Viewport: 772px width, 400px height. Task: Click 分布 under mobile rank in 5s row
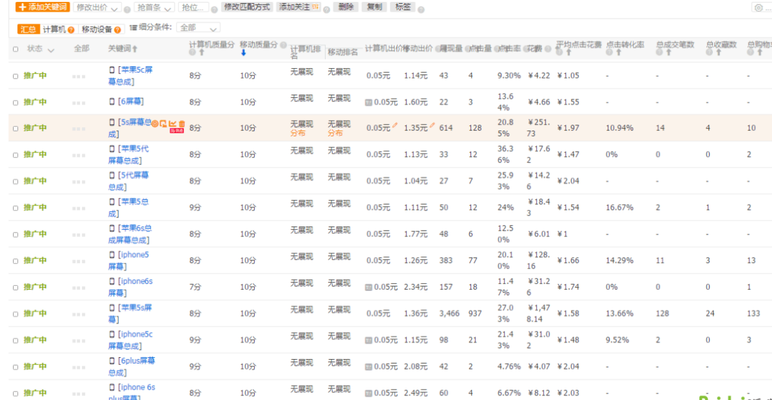tap(335, 133)
